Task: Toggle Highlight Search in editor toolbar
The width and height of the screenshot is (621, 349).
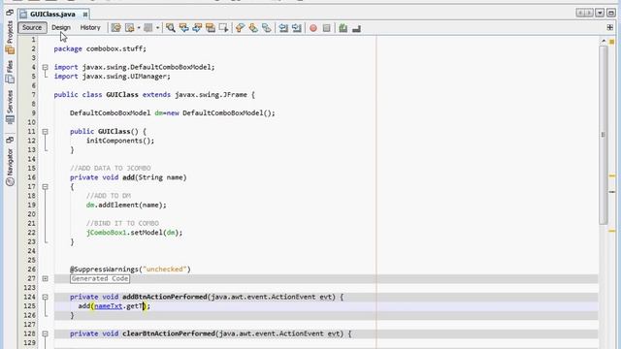Action: 211,28
